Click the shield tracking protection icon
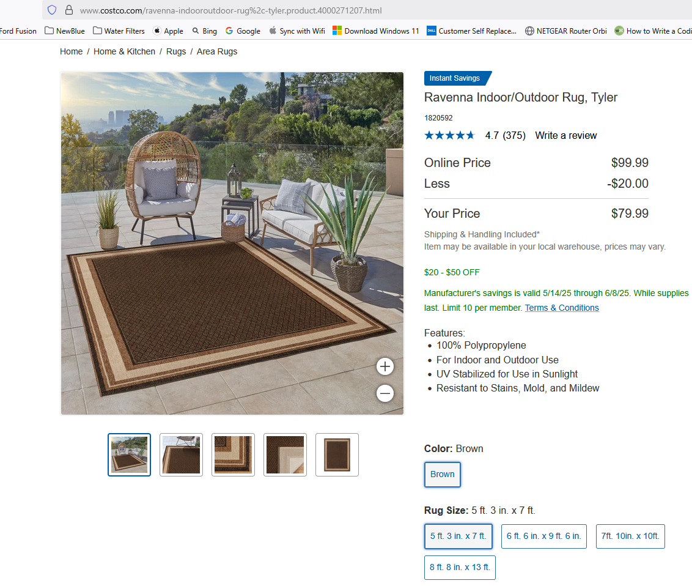Screen dimensions: 692x586 tap(52, 10)
